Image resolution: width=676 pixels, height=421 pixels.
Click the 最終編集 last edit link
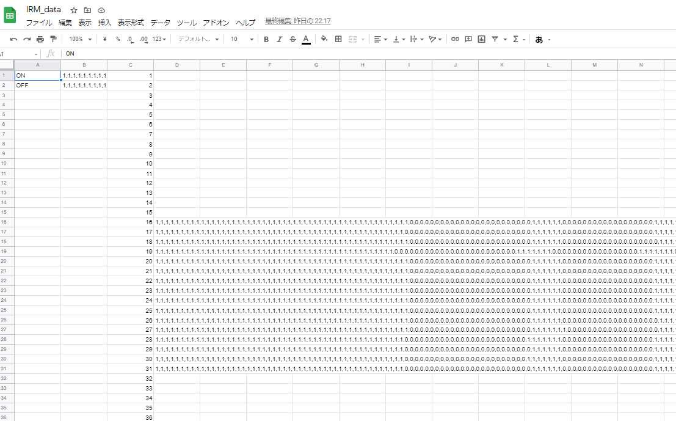[298, 21]
